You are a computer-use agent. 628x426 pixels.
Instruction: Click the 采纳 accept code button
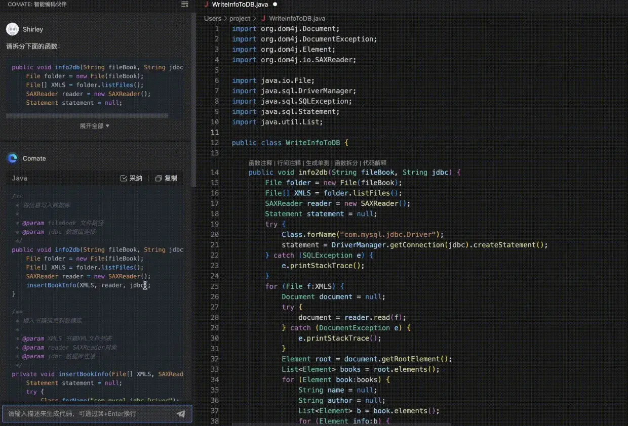pos(131,178)
